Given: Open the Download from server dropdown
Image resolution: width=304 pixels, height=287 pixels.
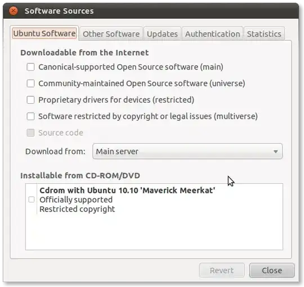Looking at the screenshot, I should pyautogui.click(x=187, y=151).
